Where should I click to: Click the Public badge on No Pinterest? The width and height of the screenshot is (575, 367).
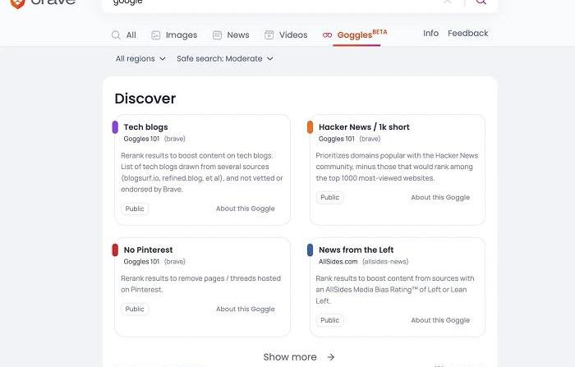pos(135,309)
